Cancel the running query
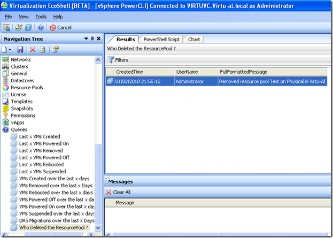Image resolution: width=333 pixels, height=238 pixels. click(60, 27)
